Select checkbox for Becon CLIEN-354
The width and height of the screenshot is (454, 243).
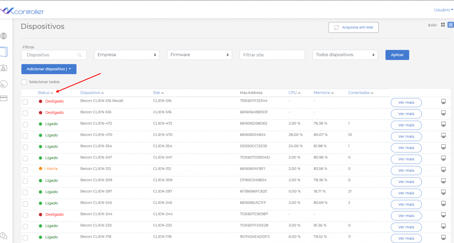click(25, 147)
